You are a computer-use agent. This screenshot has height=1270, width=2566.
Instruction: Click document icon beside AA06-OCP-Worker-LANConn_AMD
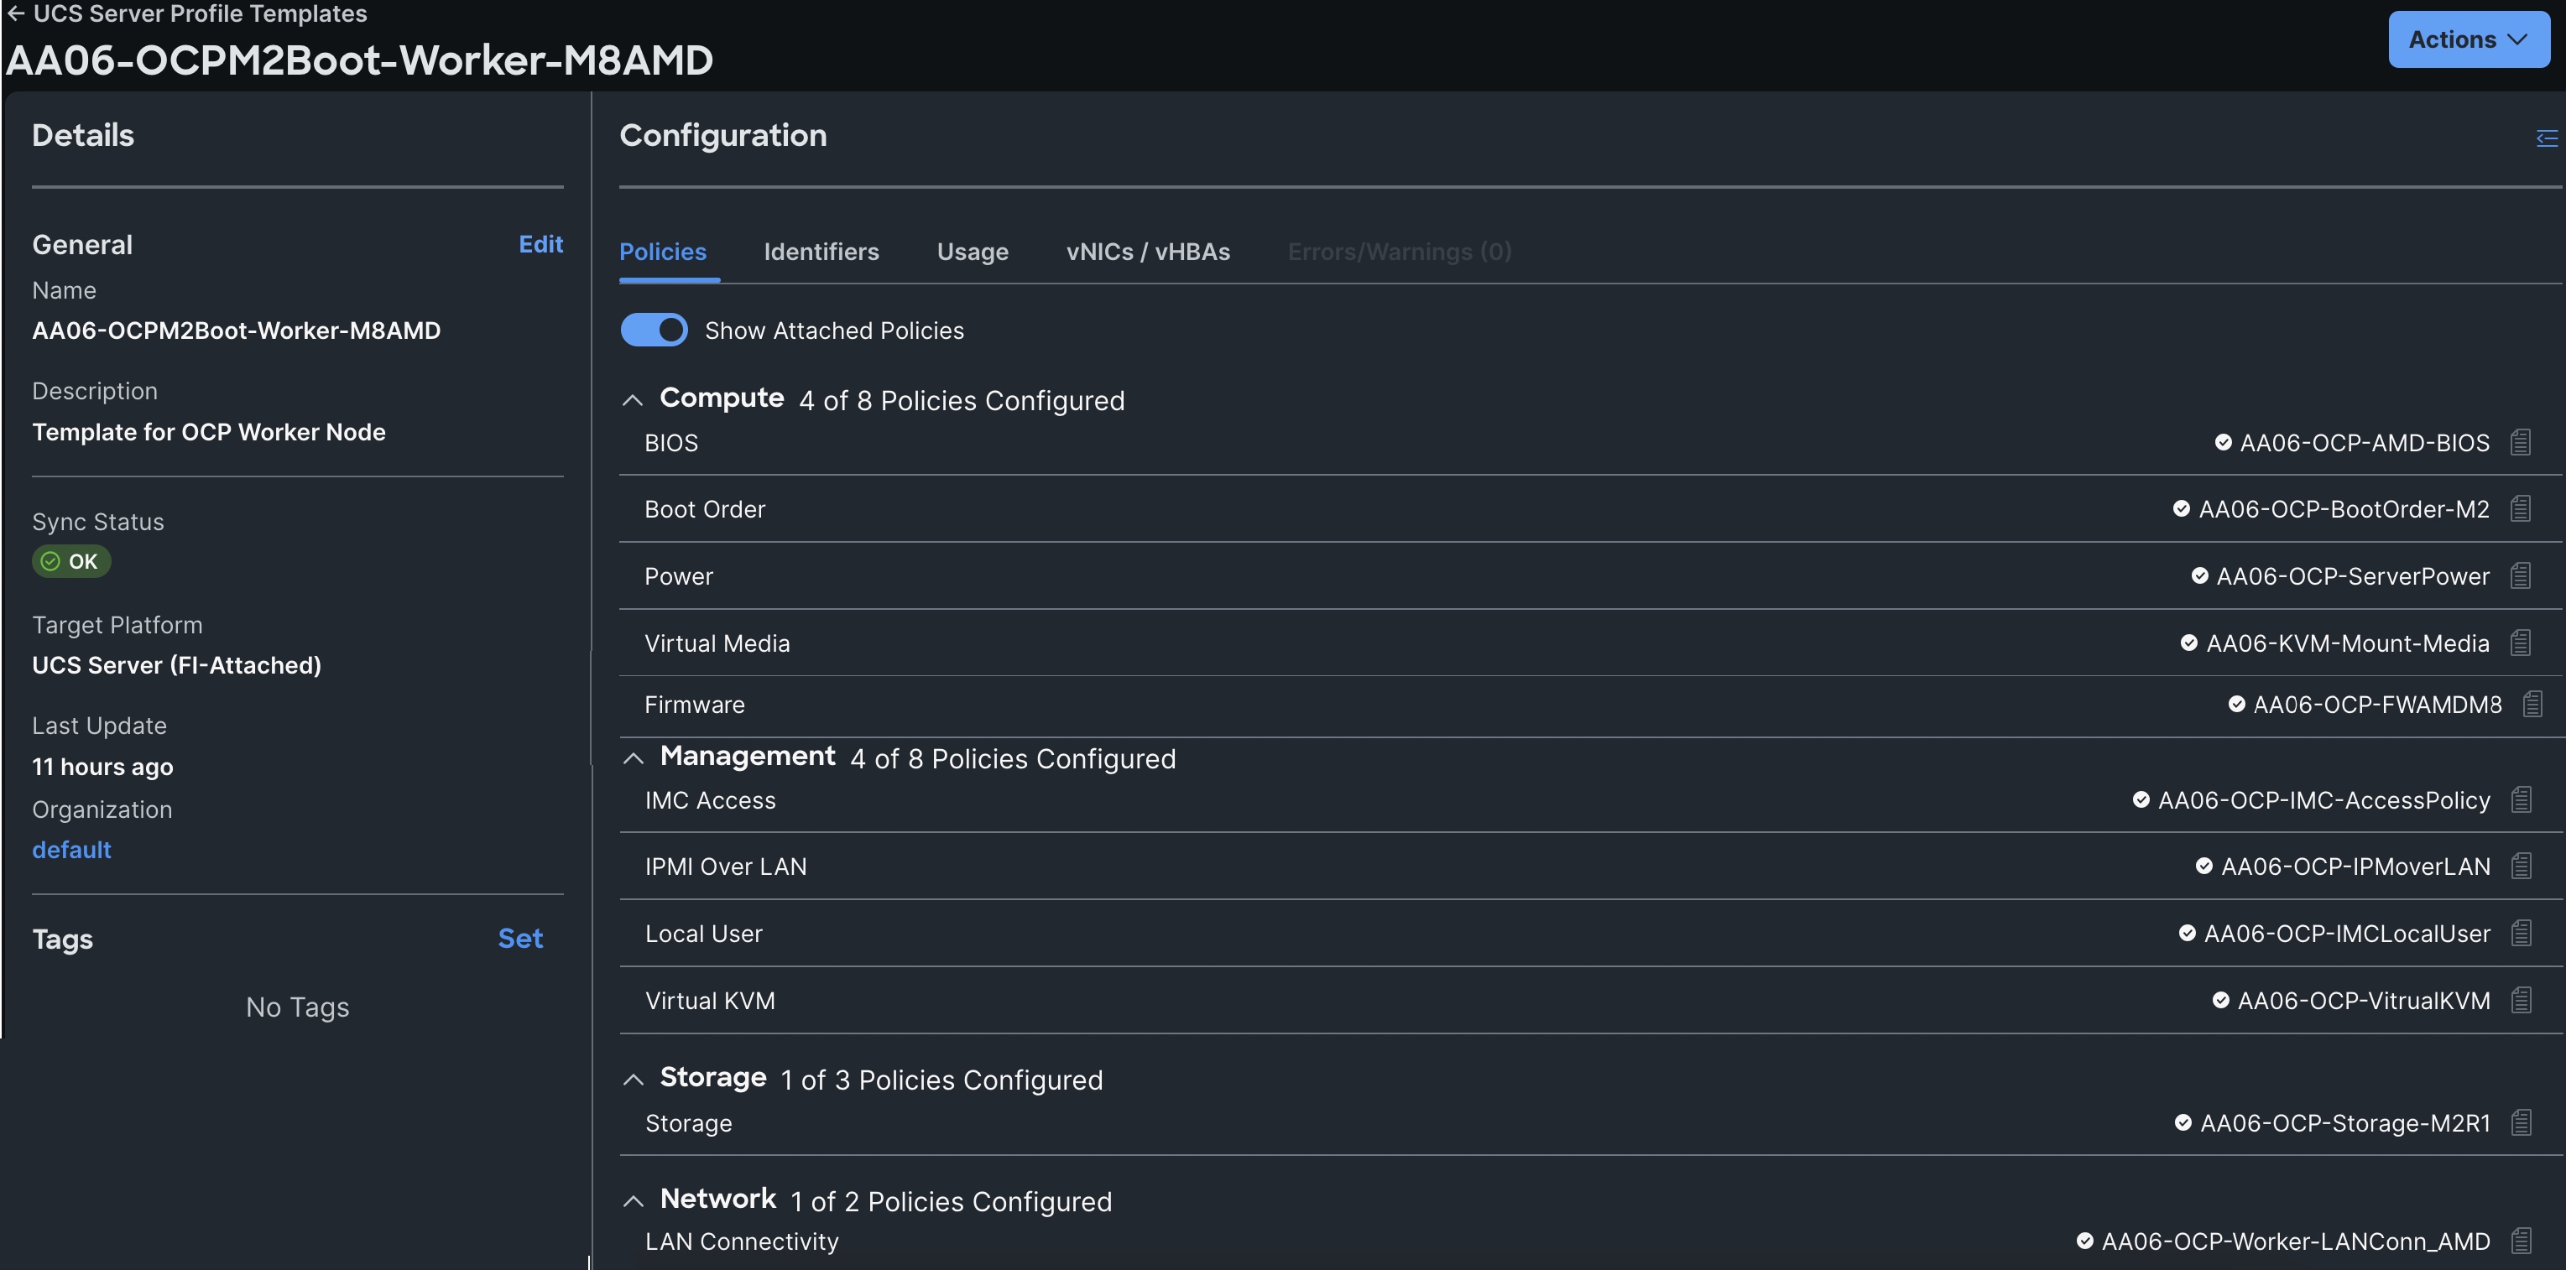point(2522,1241)
